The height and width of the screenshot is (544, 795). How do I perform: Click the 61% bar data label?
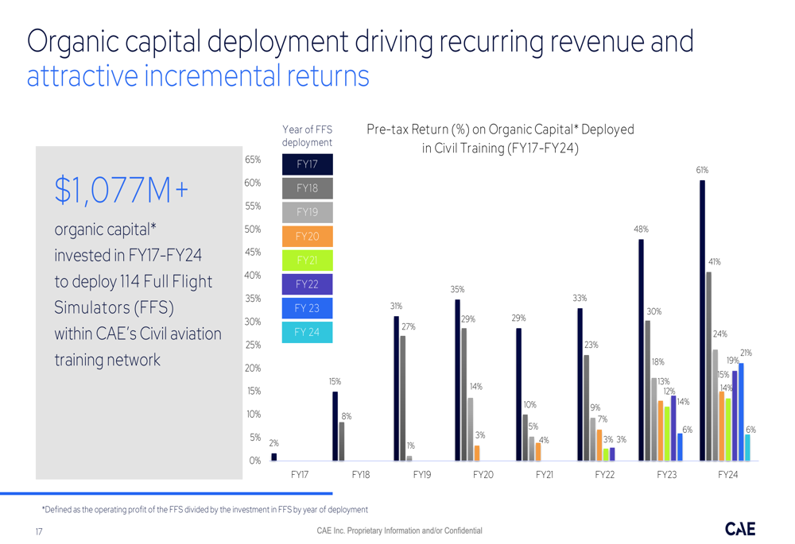702,170
